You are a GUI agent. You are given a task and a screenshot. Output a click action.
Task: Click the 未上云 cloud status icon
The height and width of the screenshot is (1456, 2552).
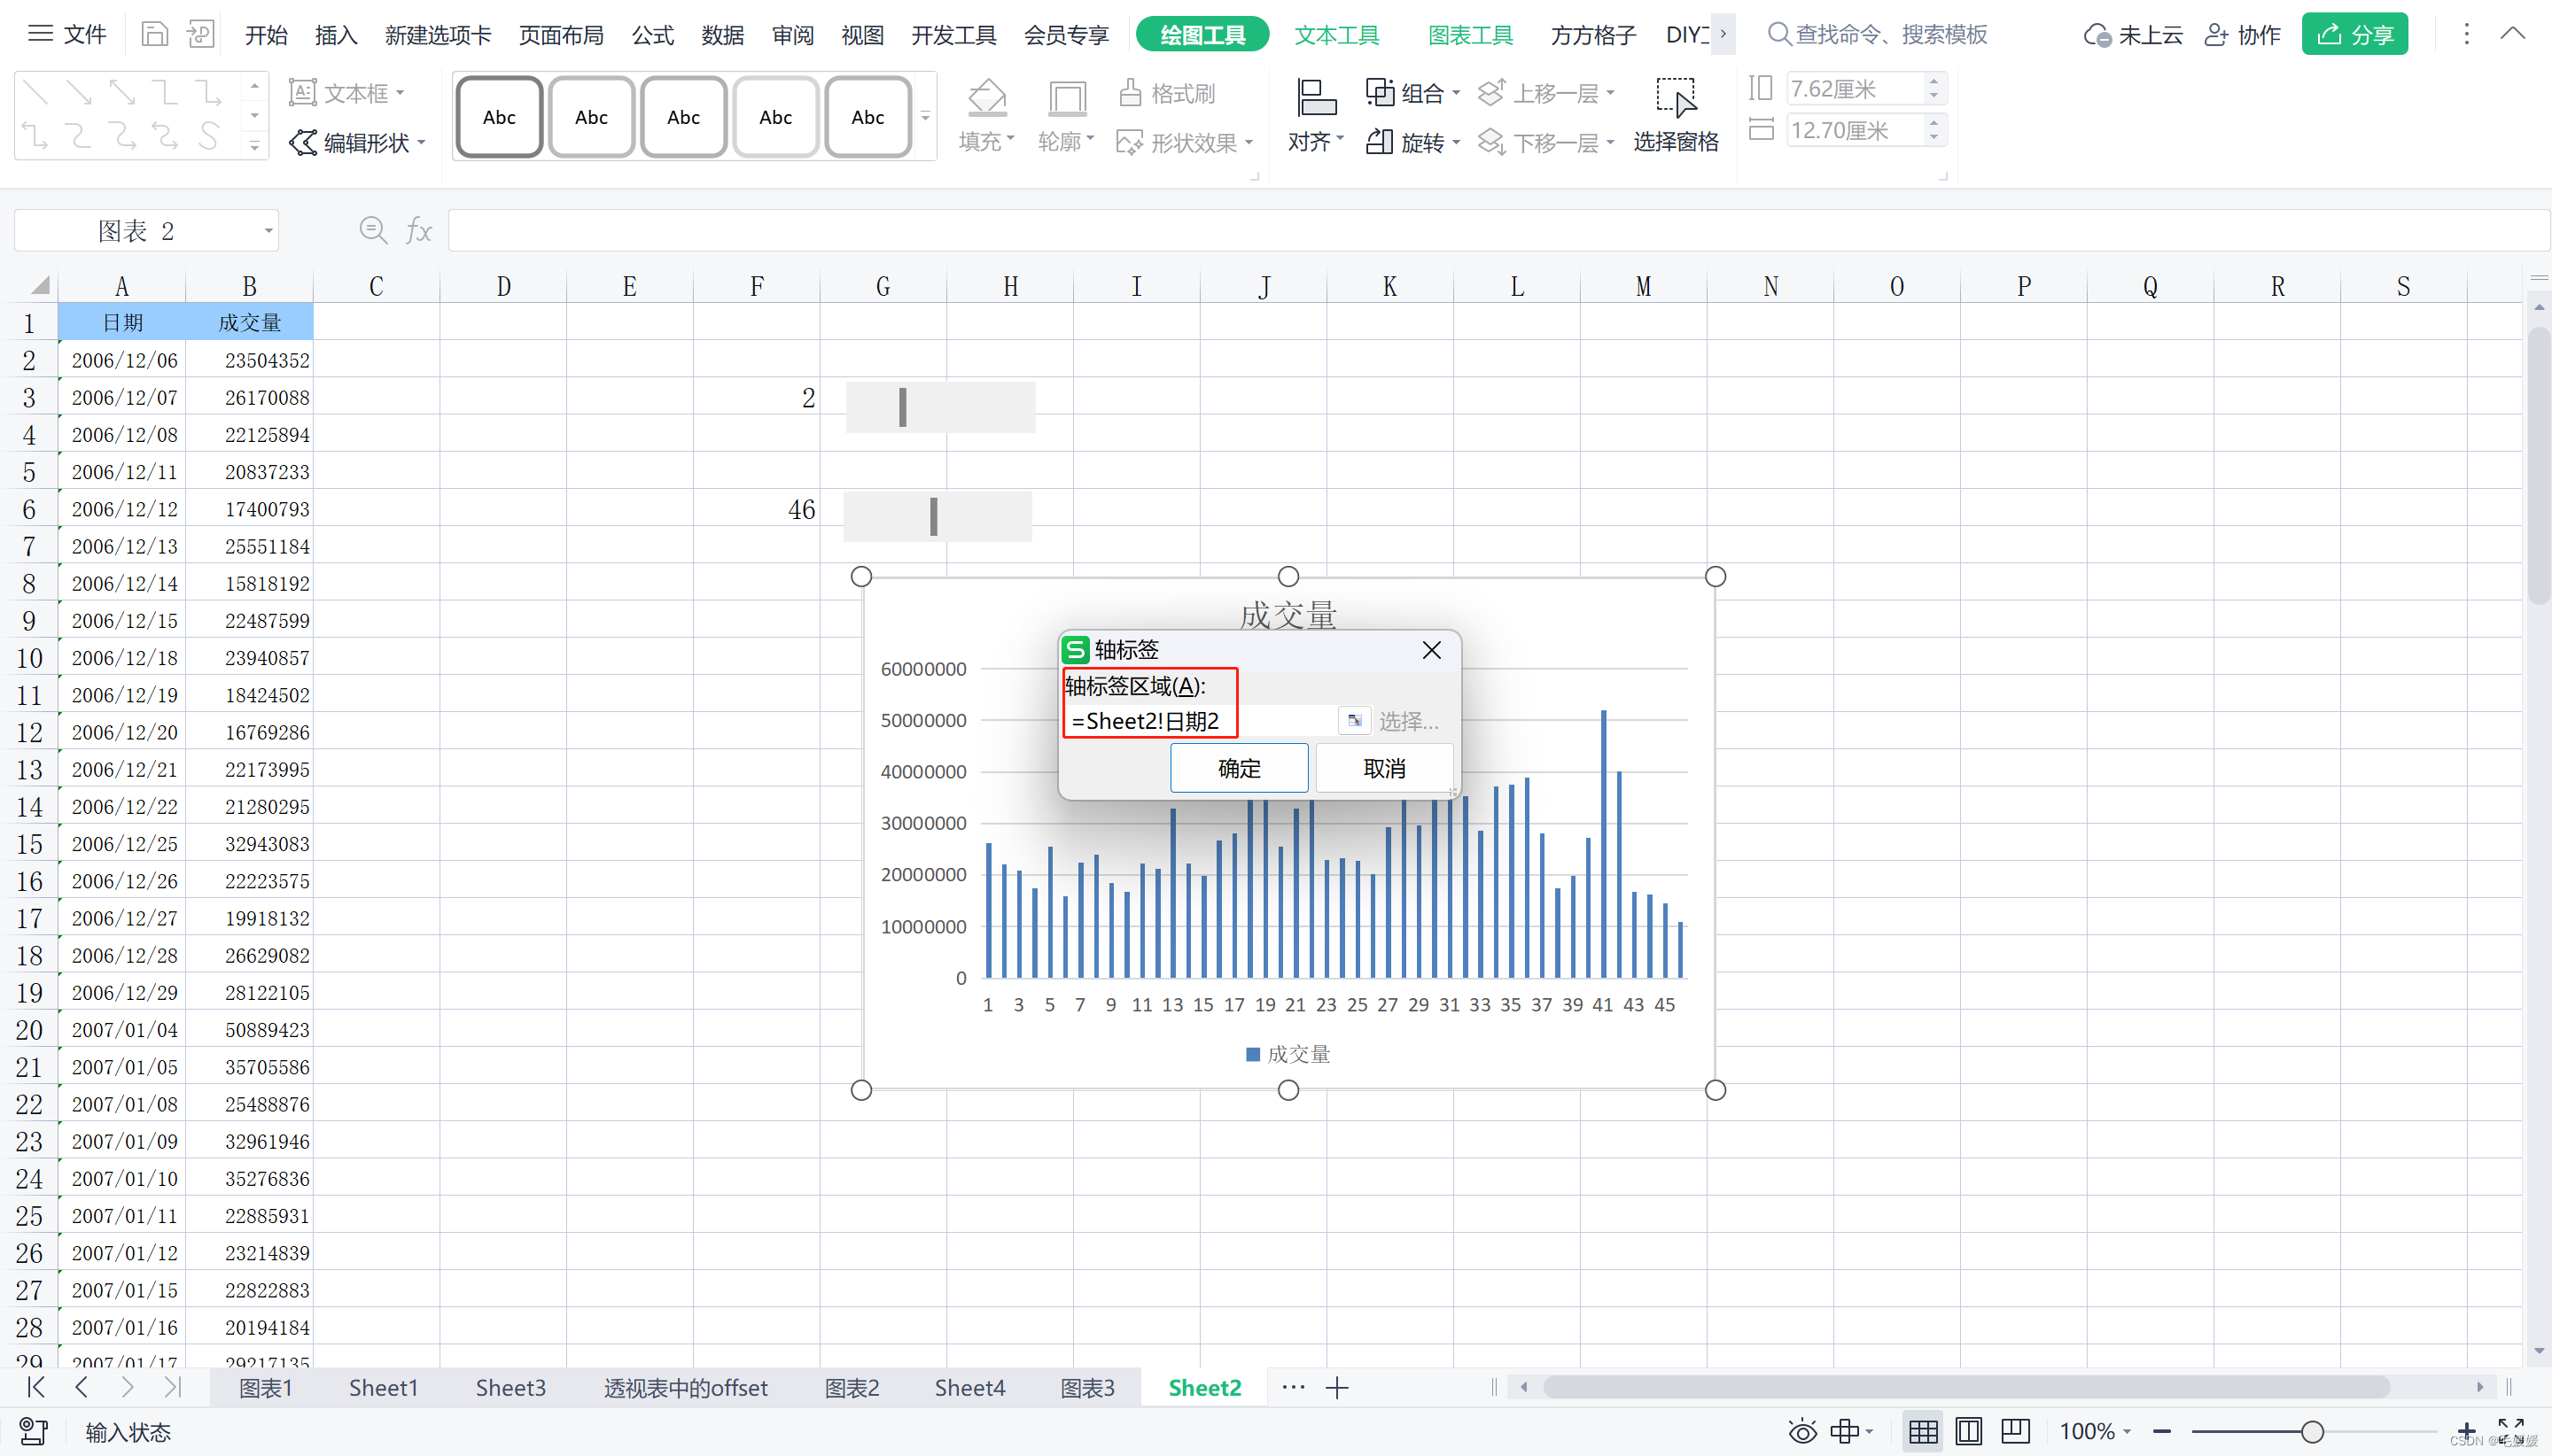coord(2096,35)
